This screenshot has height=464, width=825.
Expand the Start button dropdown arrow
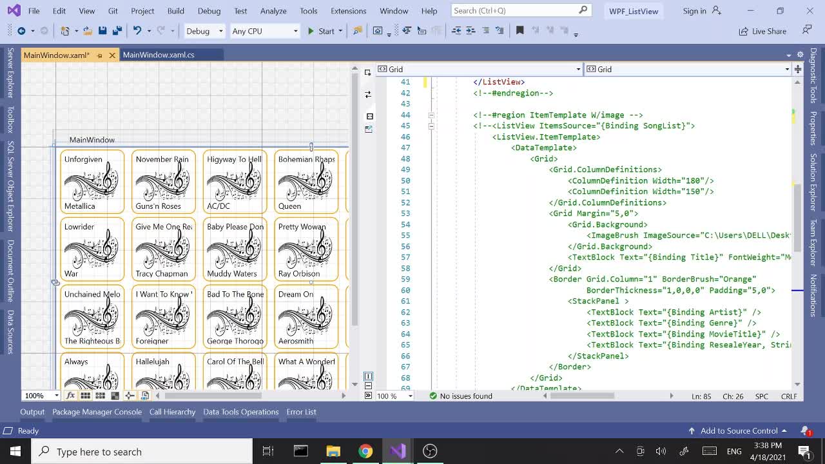(340, 31)
